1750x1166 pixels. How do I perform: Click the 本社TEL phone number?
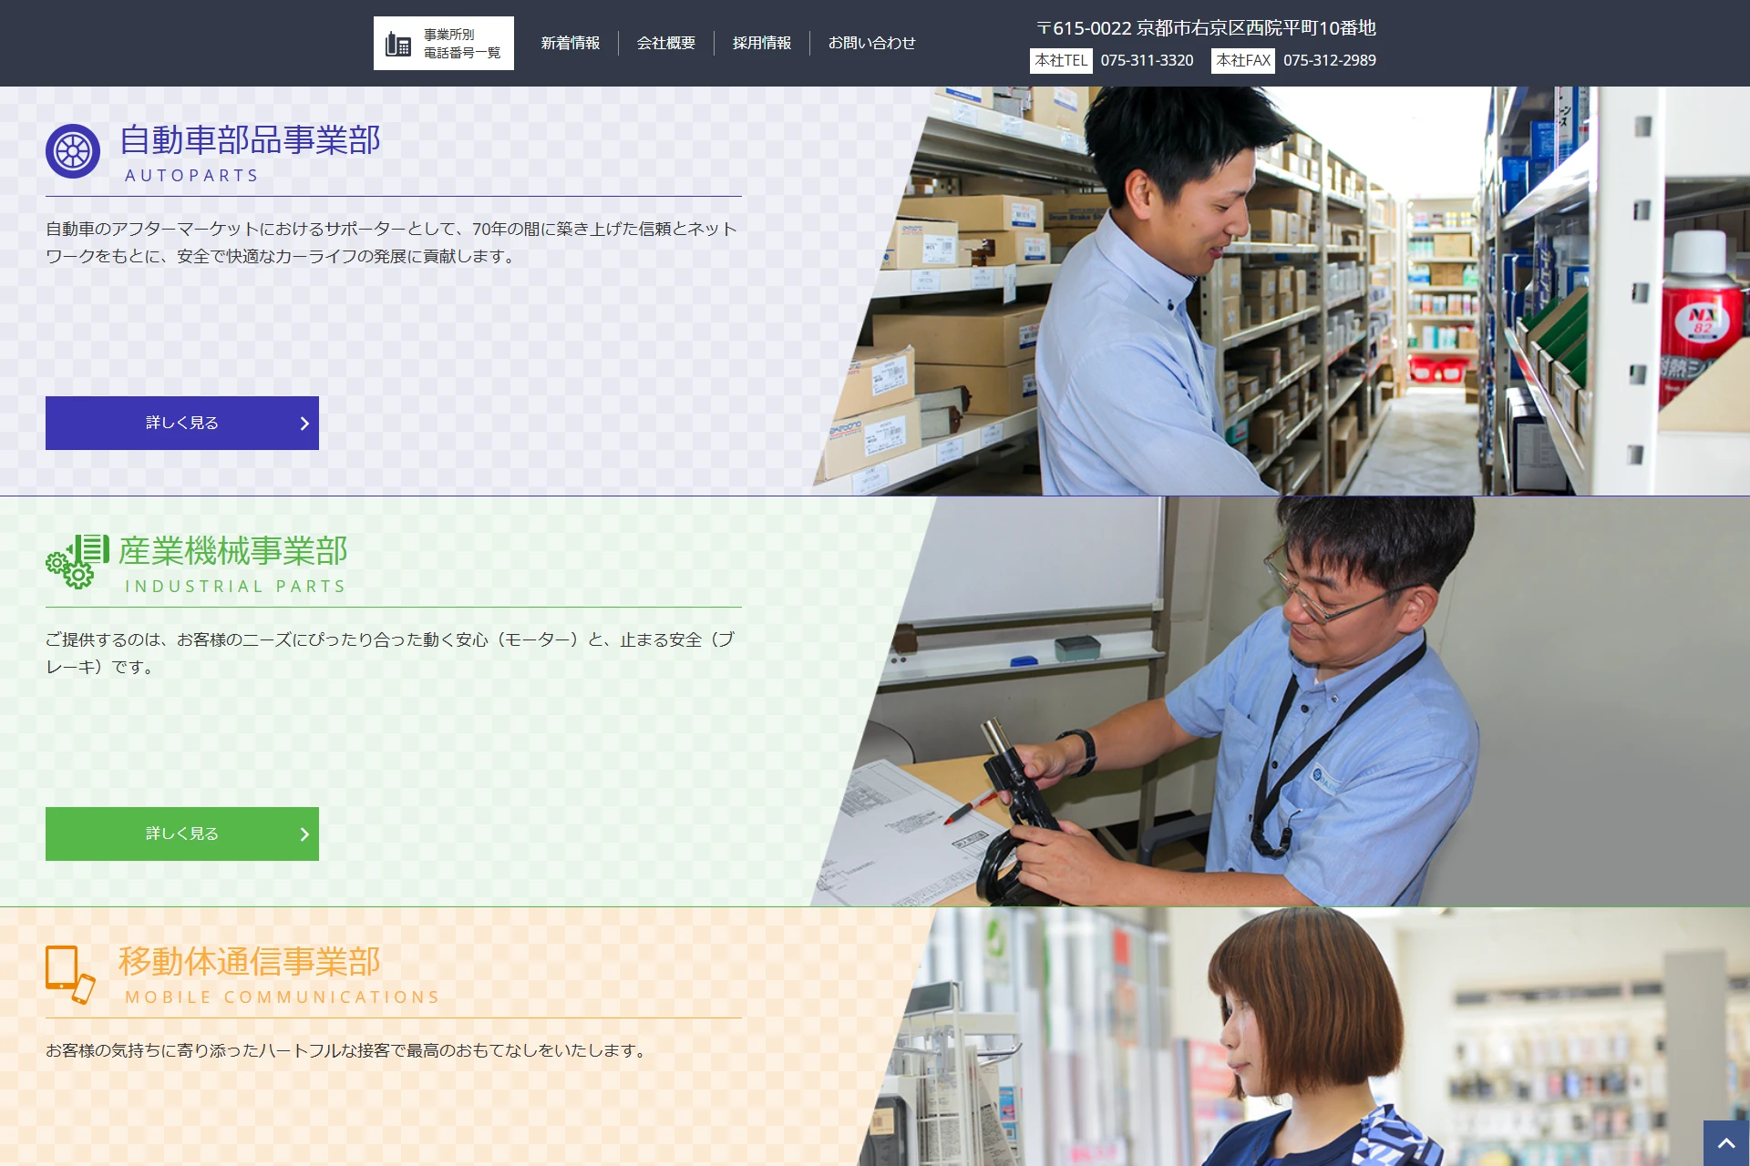click(1147, 60)
